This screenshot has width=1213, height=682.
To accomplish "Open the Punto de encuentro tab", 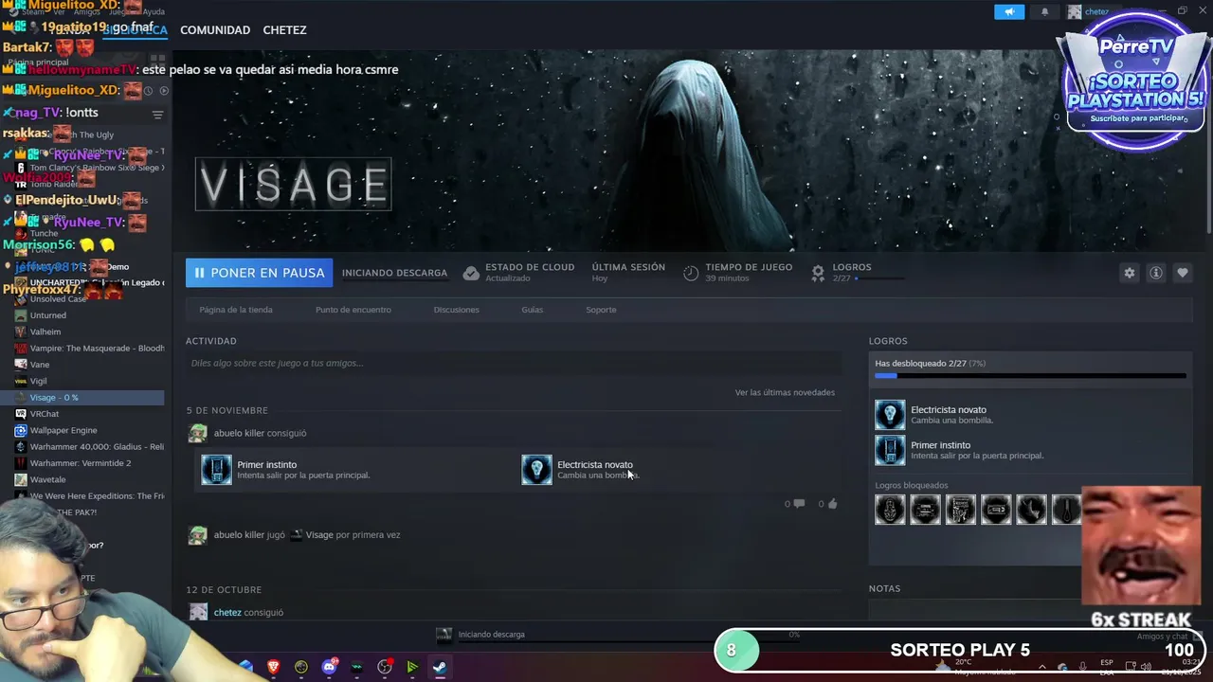I will point(353,310).
